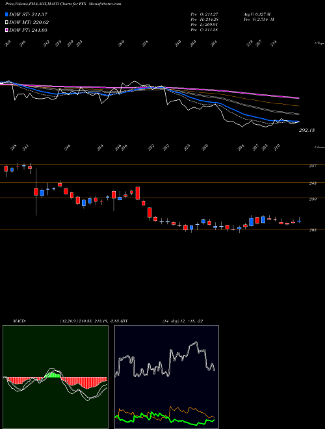Viewport: 325px width, 429px height.
Task: Select the 'DOW ST: 211.57' legend text
Action: tap(28, 14)
